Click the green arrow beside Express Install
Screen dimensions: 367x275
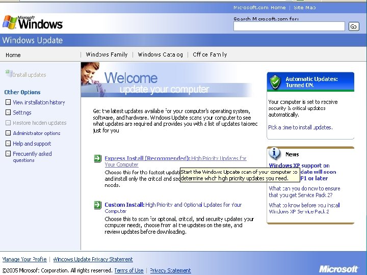[x=97, y=158]
